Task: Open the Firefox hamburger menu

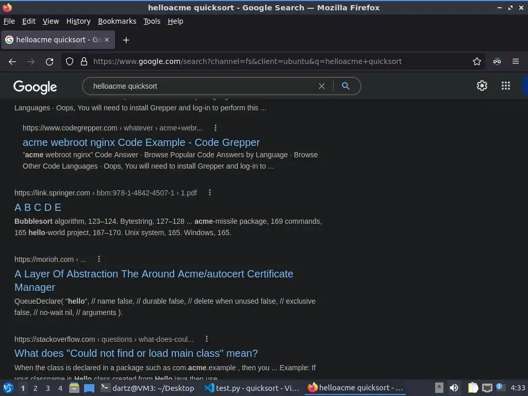Action: click(x=516, y=61)
